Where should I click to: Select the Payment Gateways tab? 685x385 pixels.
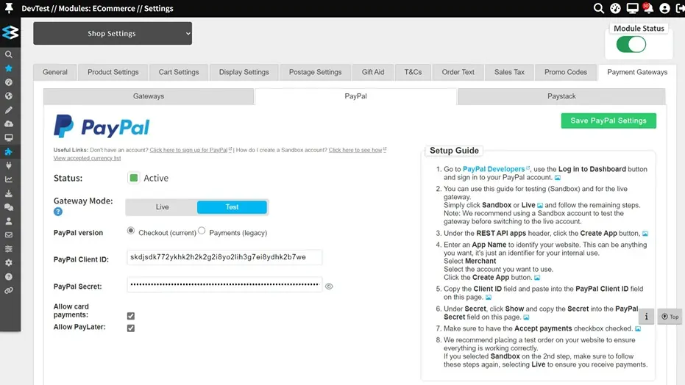pos(637,73)
